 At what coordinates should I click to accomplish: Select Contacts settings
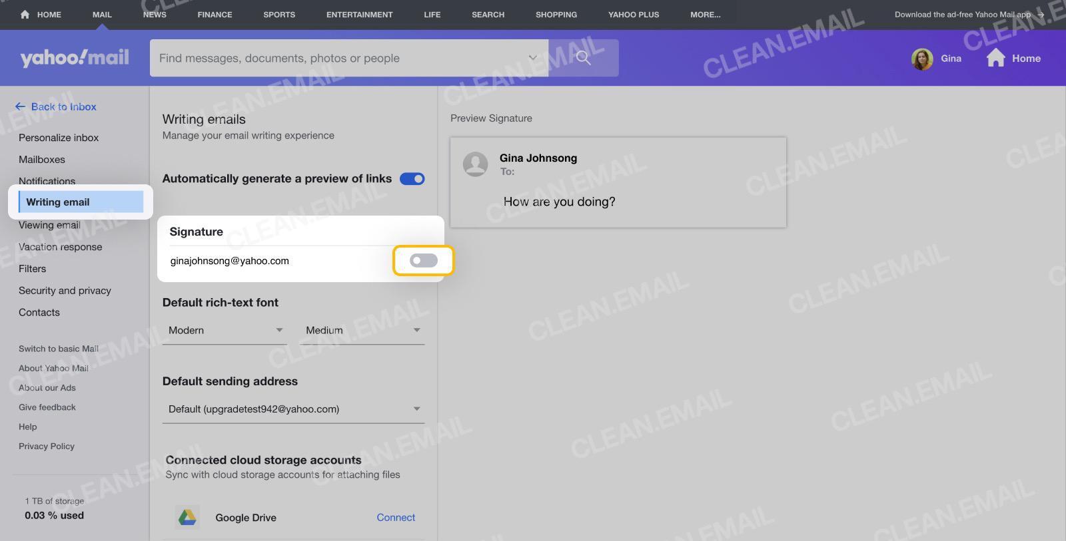click(x=39, y=313)
